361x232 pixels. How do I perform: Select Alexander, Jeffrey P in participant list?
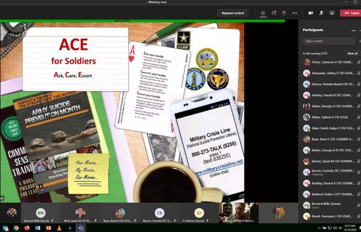pos(332,73)
